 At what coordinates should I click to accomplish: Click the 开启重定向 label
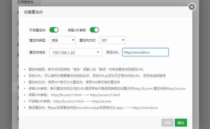pyautogui.click(x=37, y=30)
